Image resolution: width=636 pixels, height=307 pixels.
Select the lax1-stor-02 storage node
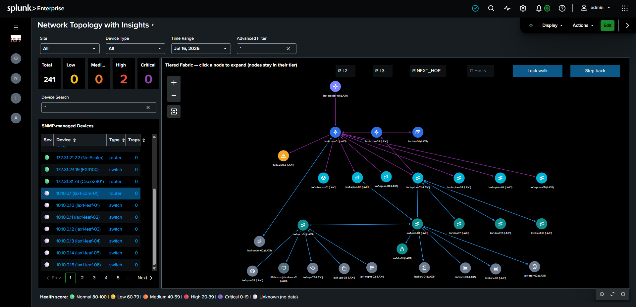click(534, 266)
